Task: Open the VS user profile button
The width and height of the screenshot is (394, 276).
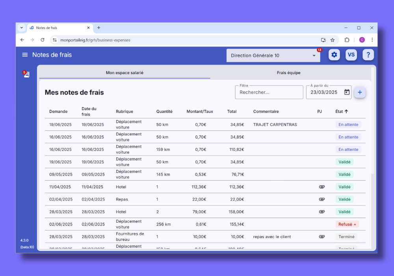Action: [x=351, y=55]
